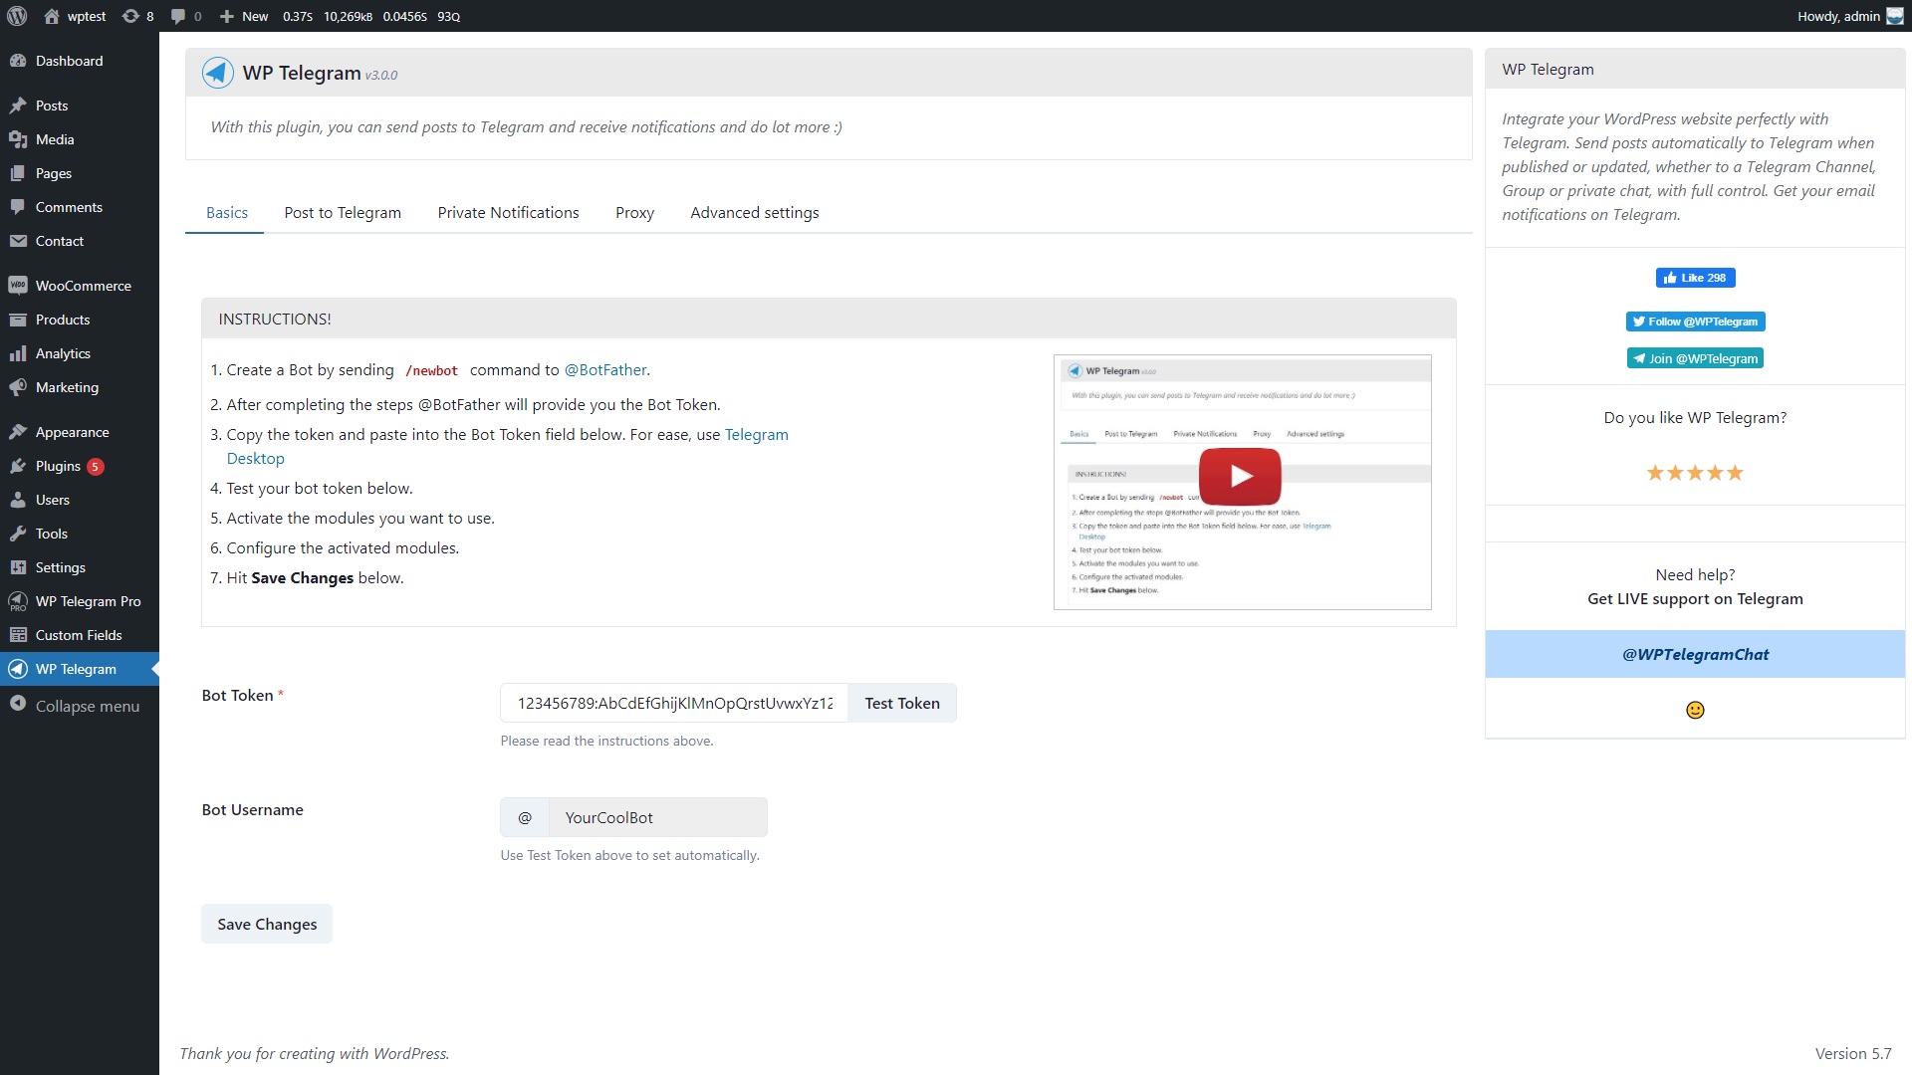Click the WordPress logo in admin bar
This screenshot has width=1912, height=1075.
17,16
